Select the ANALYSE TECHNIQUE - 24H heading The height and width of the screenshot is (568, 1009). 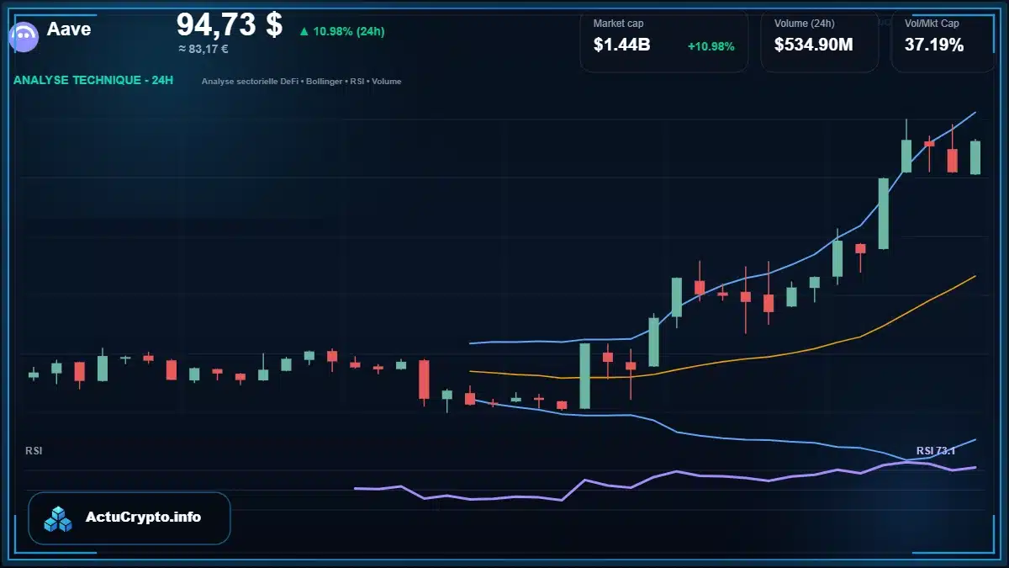tap(93, 81)
